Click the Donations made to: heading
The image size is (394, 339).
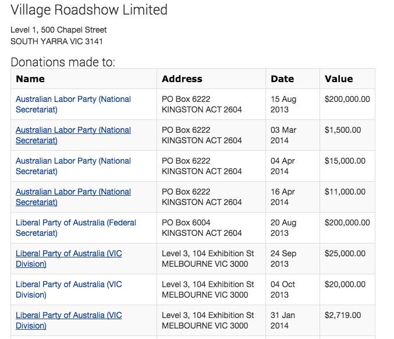pyautogui.click(x=63, y=62)
